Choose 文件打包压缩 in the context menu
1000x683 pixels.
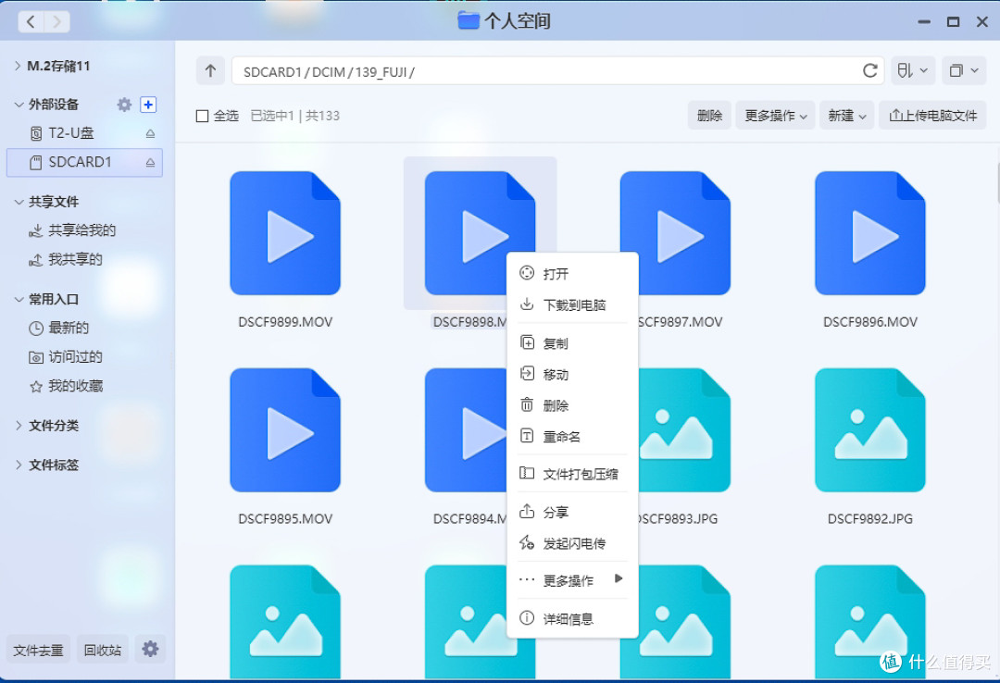click(x=573, y=474)
